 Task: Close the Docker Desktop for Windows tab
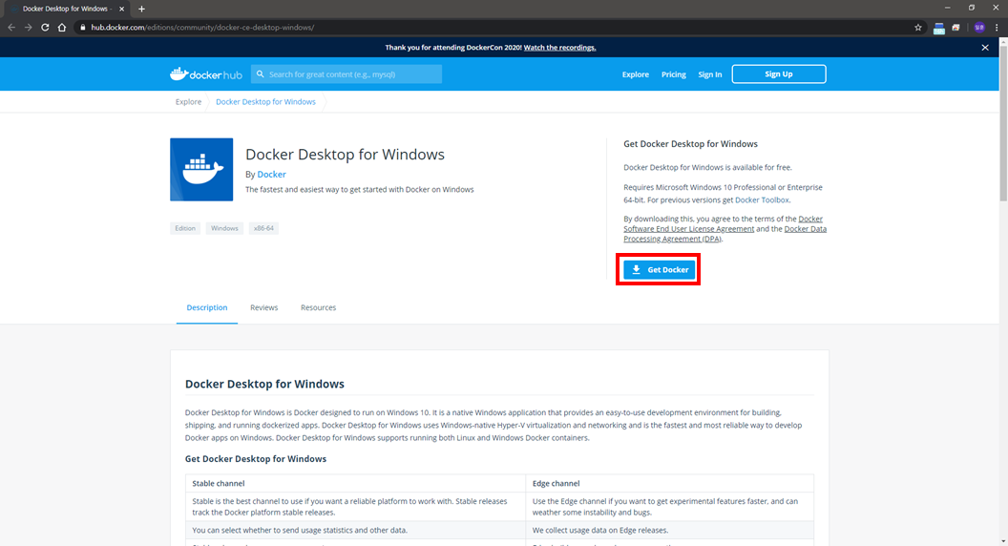click(x=121, y=9)
